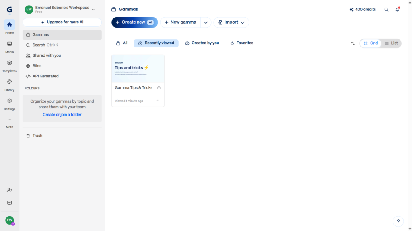The height and width of the screenshot is (231, 412).
Task: Open the Media section
Action: [x=10, y=47]
